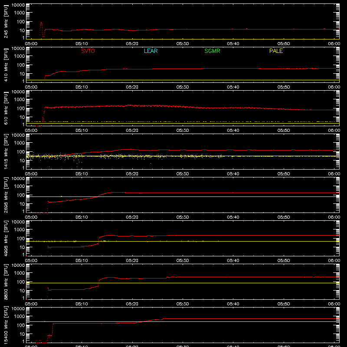Click the 10 y-axis value on 4995 MHz panel
The height and width of the screenshot is (347, 347).
tap(23, 247)
